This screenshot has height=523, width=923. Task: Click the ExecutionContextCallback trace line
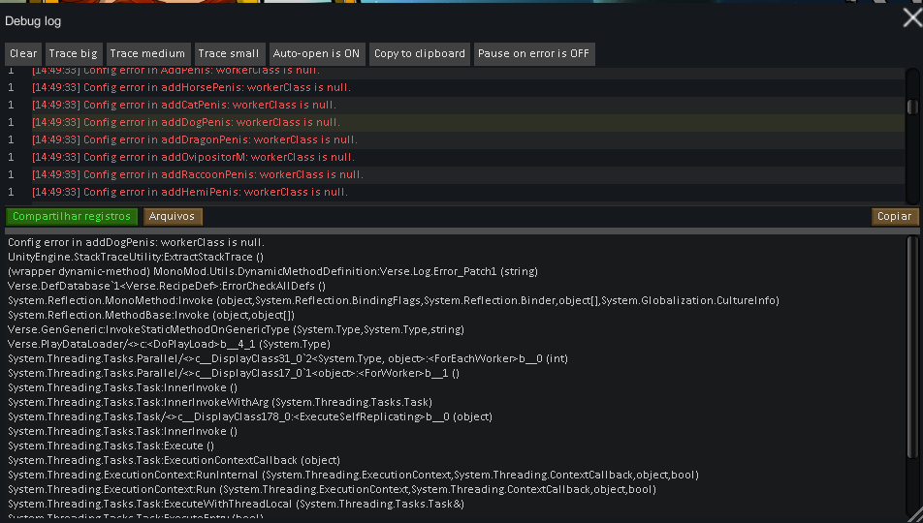(x=175, y=460)
